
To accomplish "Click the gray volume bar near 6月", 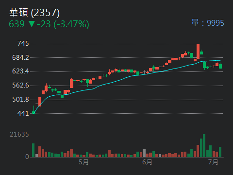I will tap(144, 153).
